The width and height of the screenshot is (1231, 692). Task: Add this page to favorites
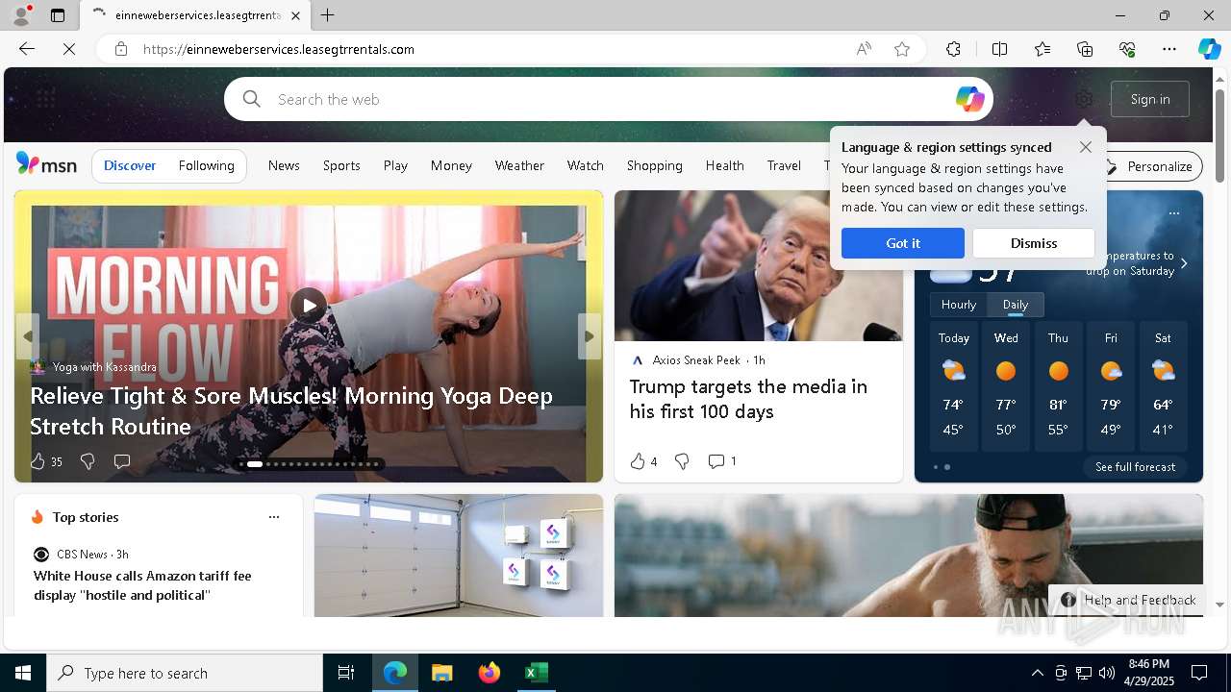(902, 49)
